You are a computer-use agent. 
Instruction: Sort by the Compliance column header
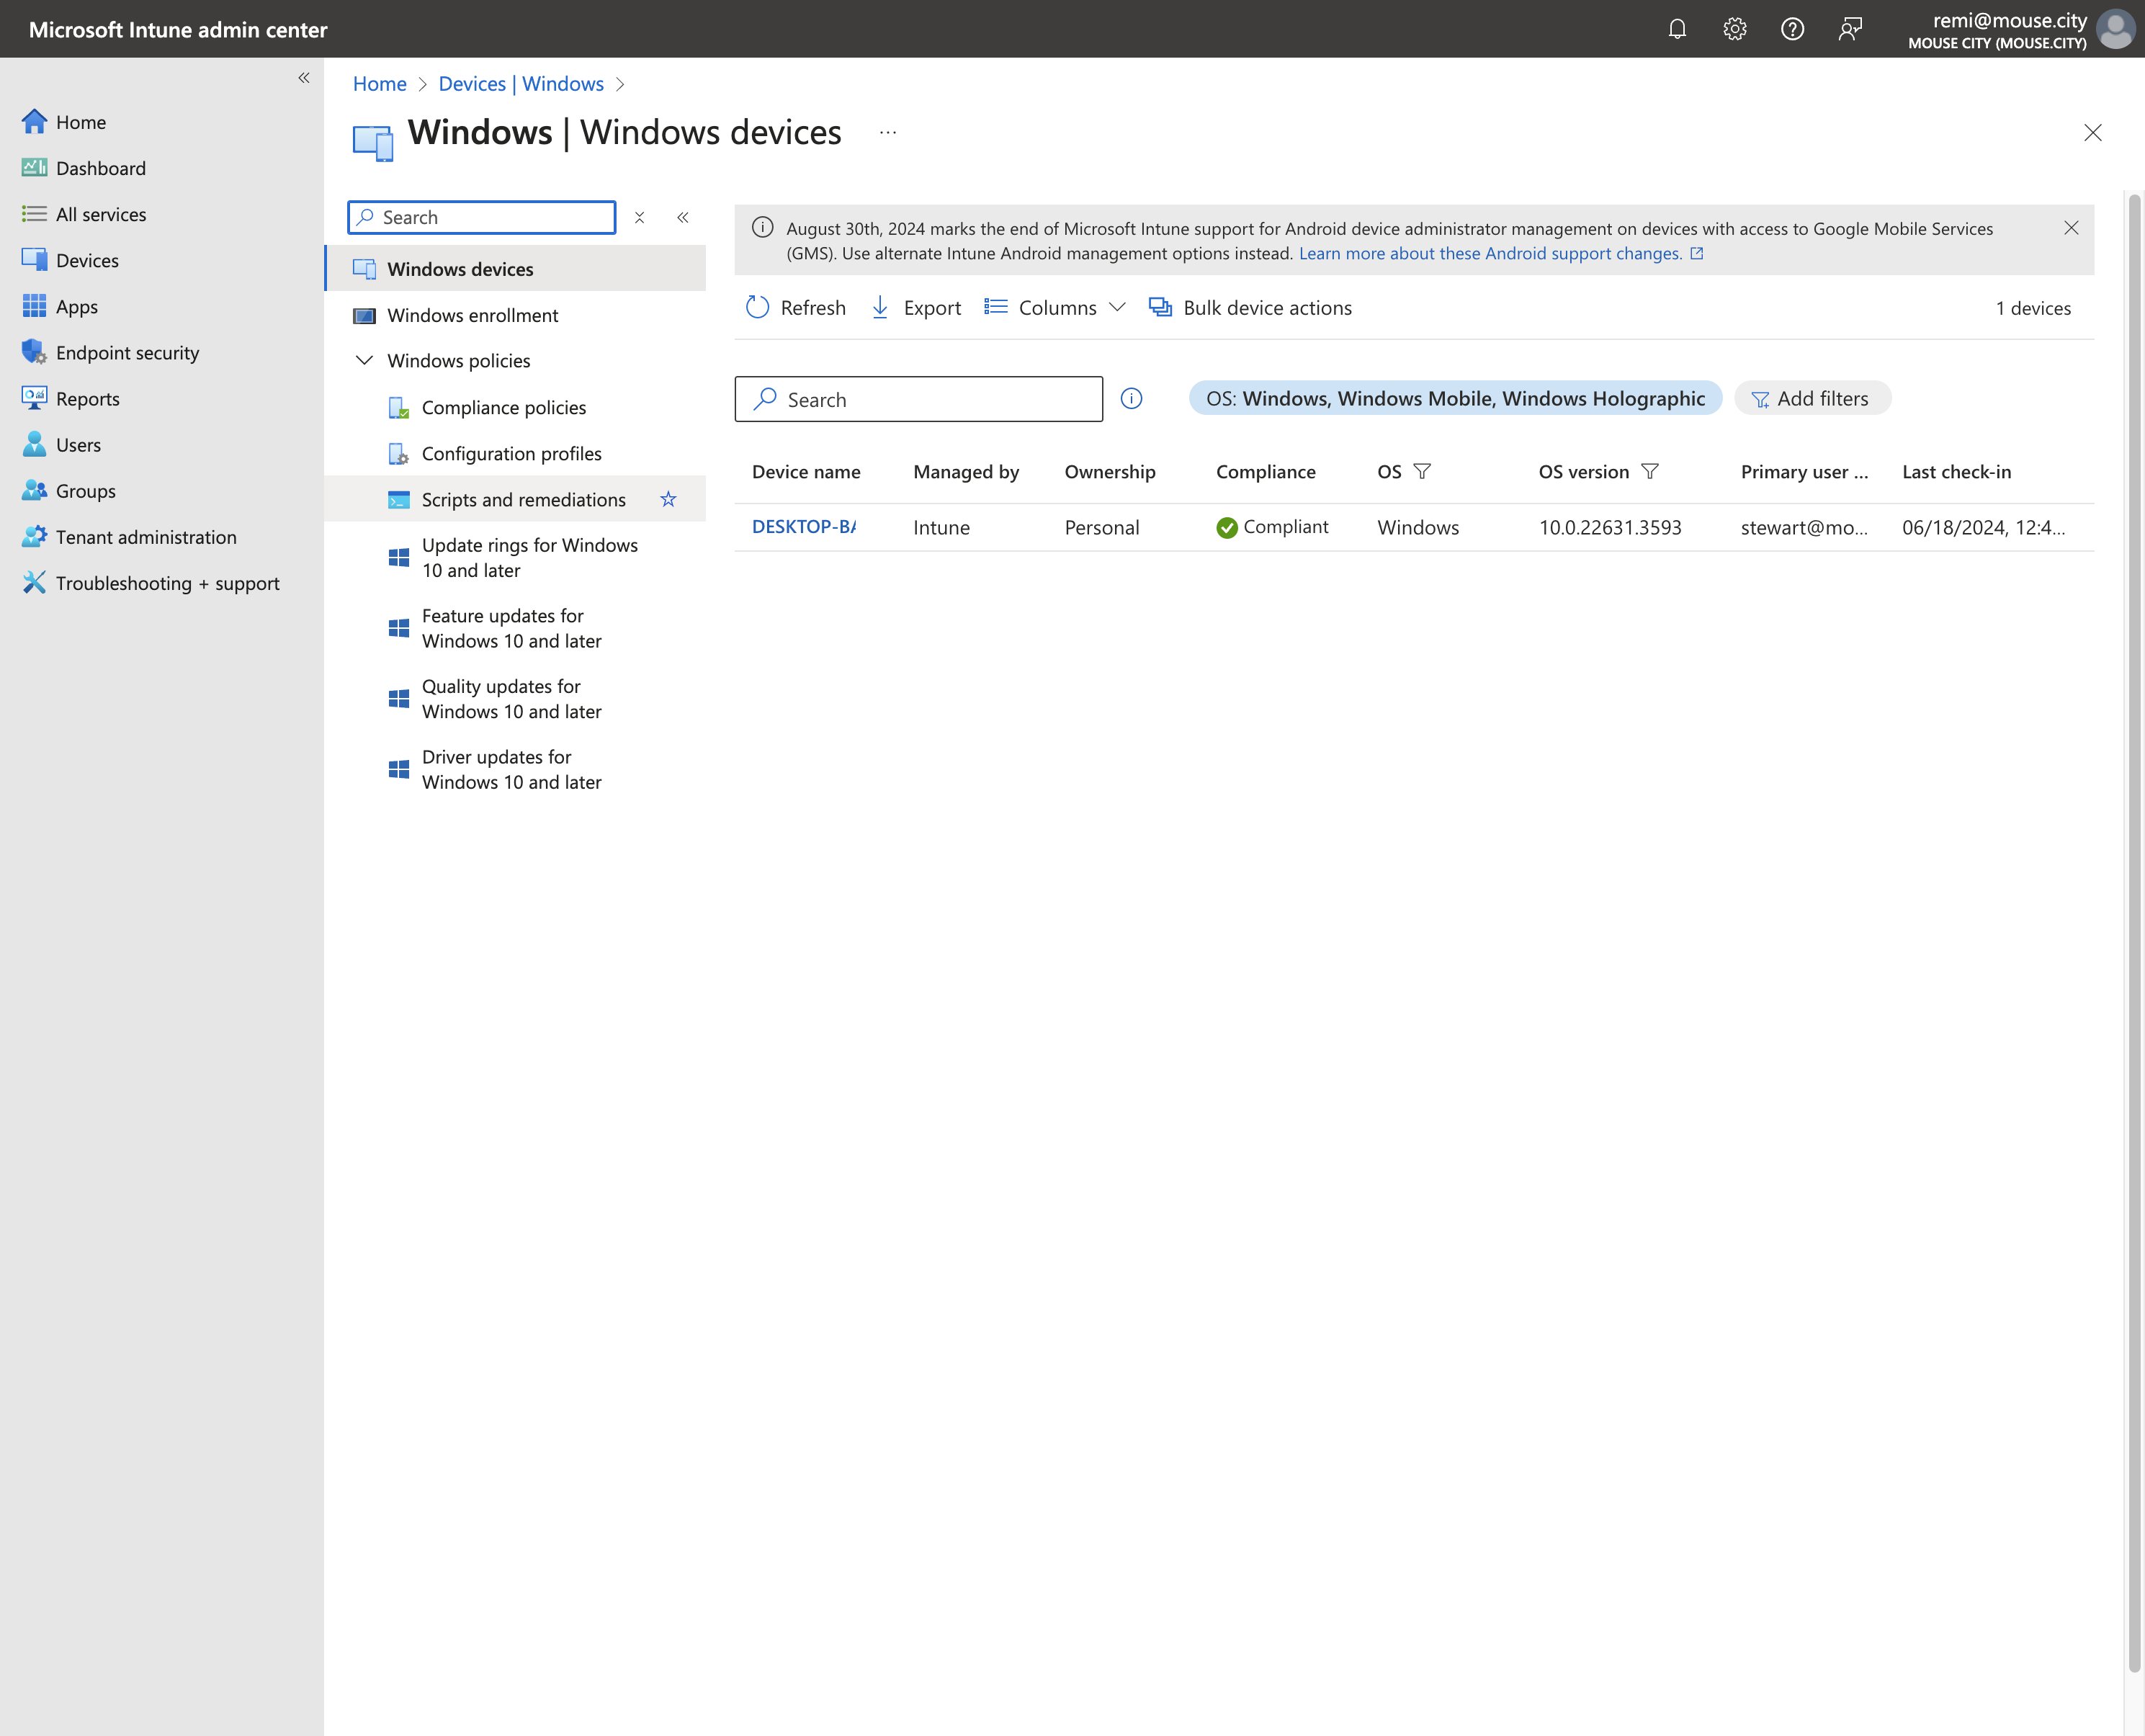(1266, 471)
